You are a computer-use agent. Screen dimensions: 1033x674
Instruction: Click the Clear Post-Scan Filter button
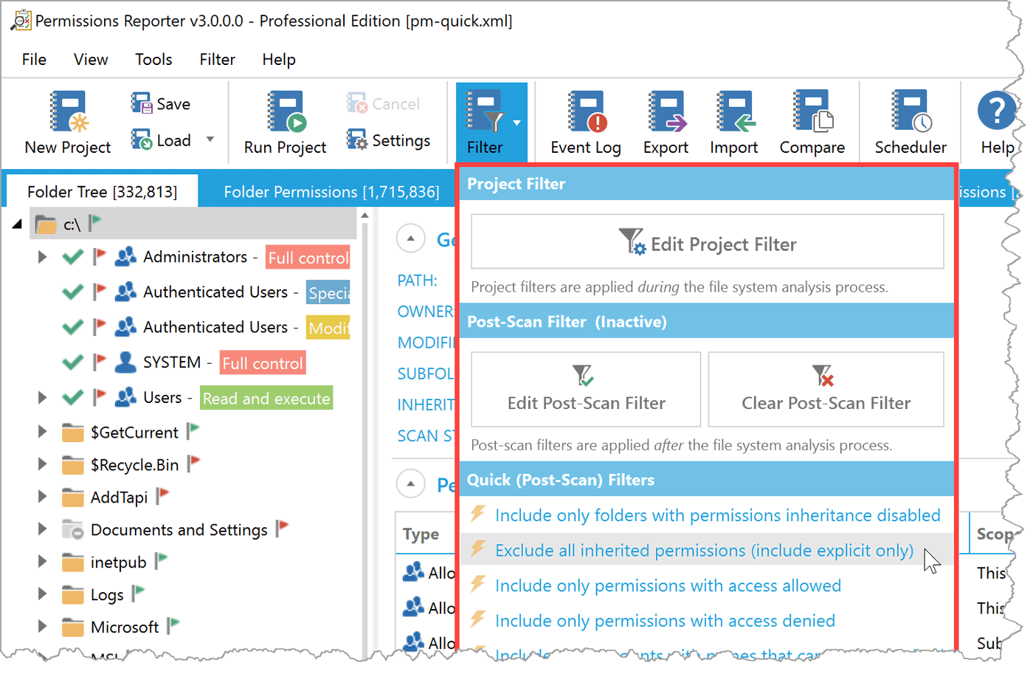pyautogui.click(x=826, y=389)
